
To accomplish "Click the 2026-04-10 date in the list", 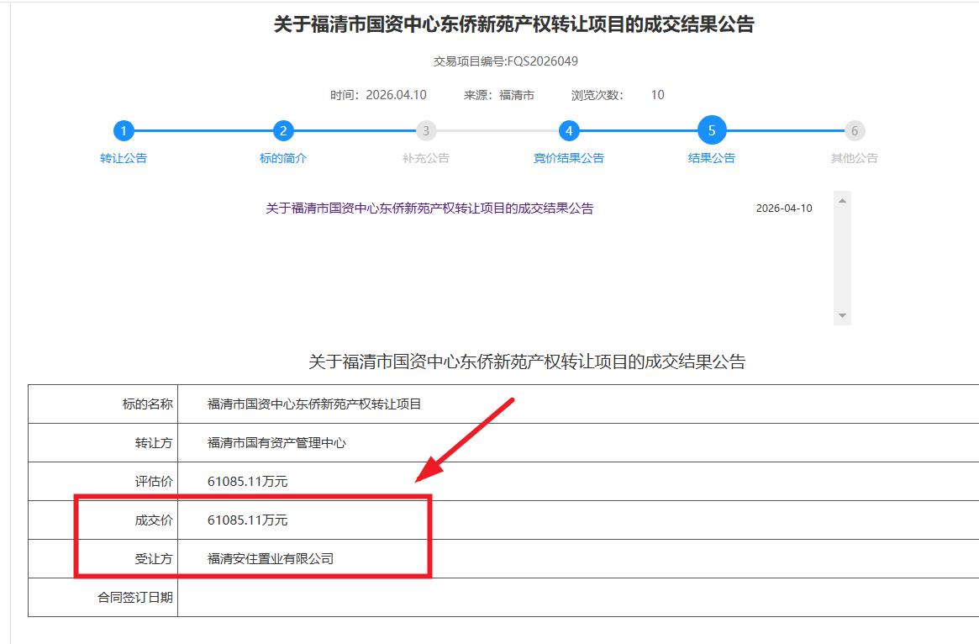I will (784, 209).
